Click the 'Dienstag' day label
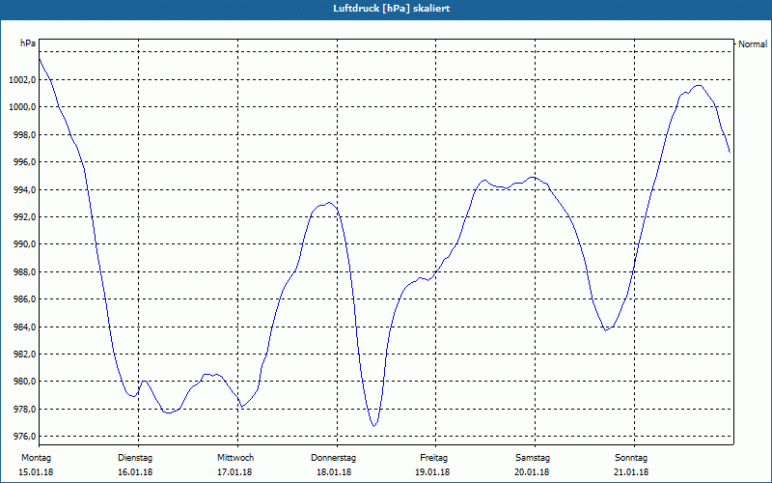The height and width of the screenshot is (483, 772). pyautogui.click(x=135, y=458)
